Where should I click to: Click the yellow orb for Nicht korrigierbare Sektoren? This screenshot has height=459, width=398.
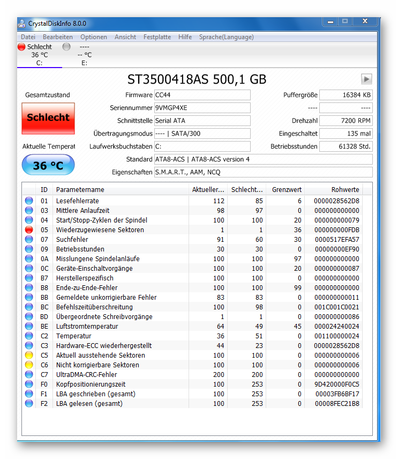(29, 365)
